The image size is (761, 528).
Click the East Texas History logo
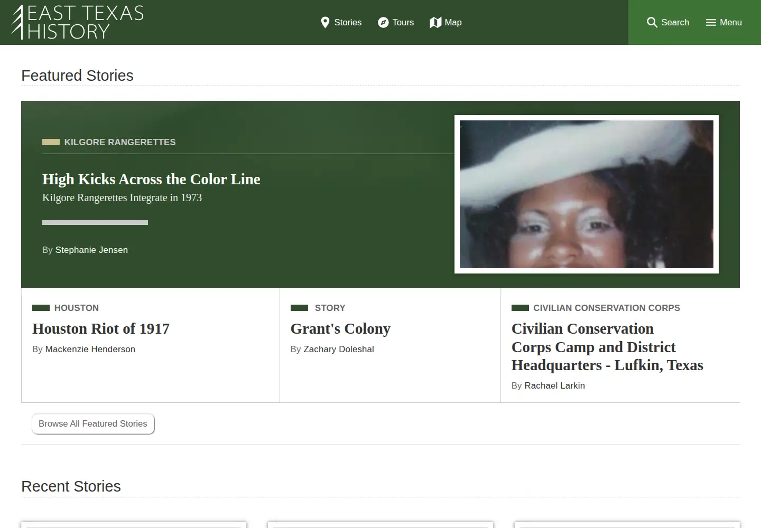pos(78,22)
